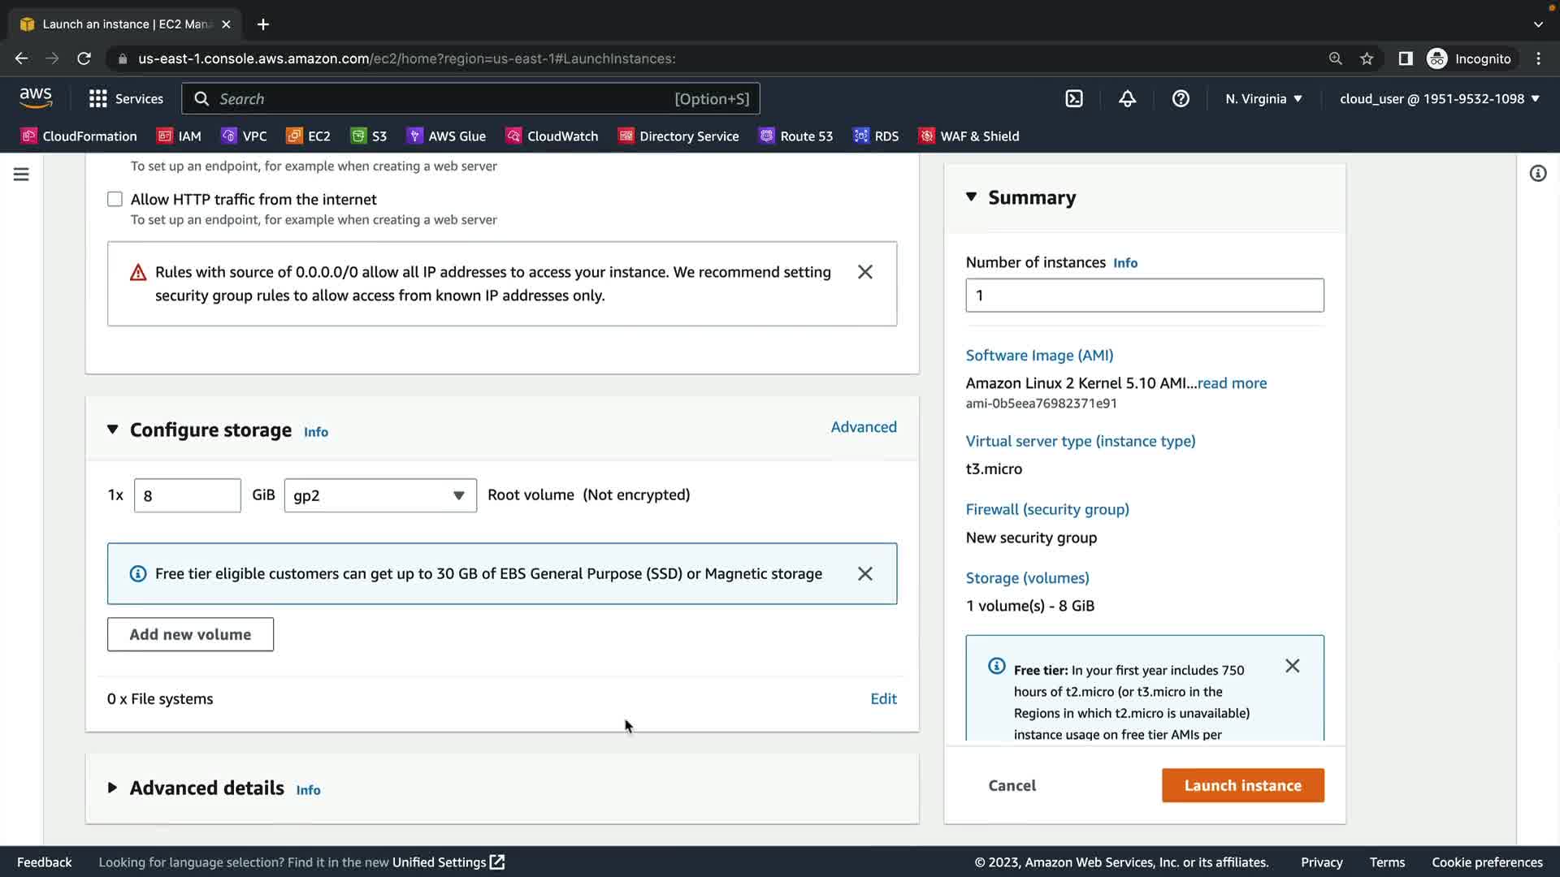Open the S3 bookmark shortcut
The image size is (1560, 877).
tap(368, 136)
